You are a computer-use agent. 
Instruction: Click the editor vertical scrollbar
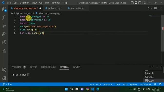(x=163, y=33)
